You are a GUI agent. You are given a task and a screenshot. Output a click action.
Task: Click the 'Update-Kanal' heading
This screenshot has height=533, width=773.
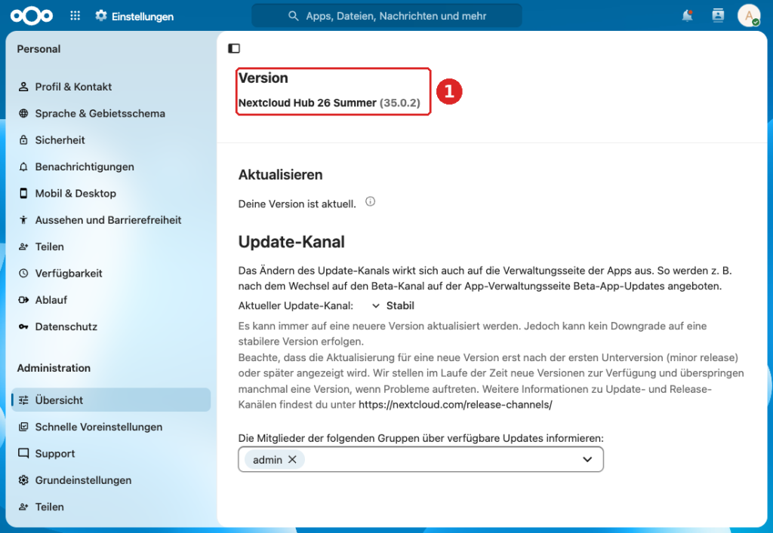click(291, 242)
